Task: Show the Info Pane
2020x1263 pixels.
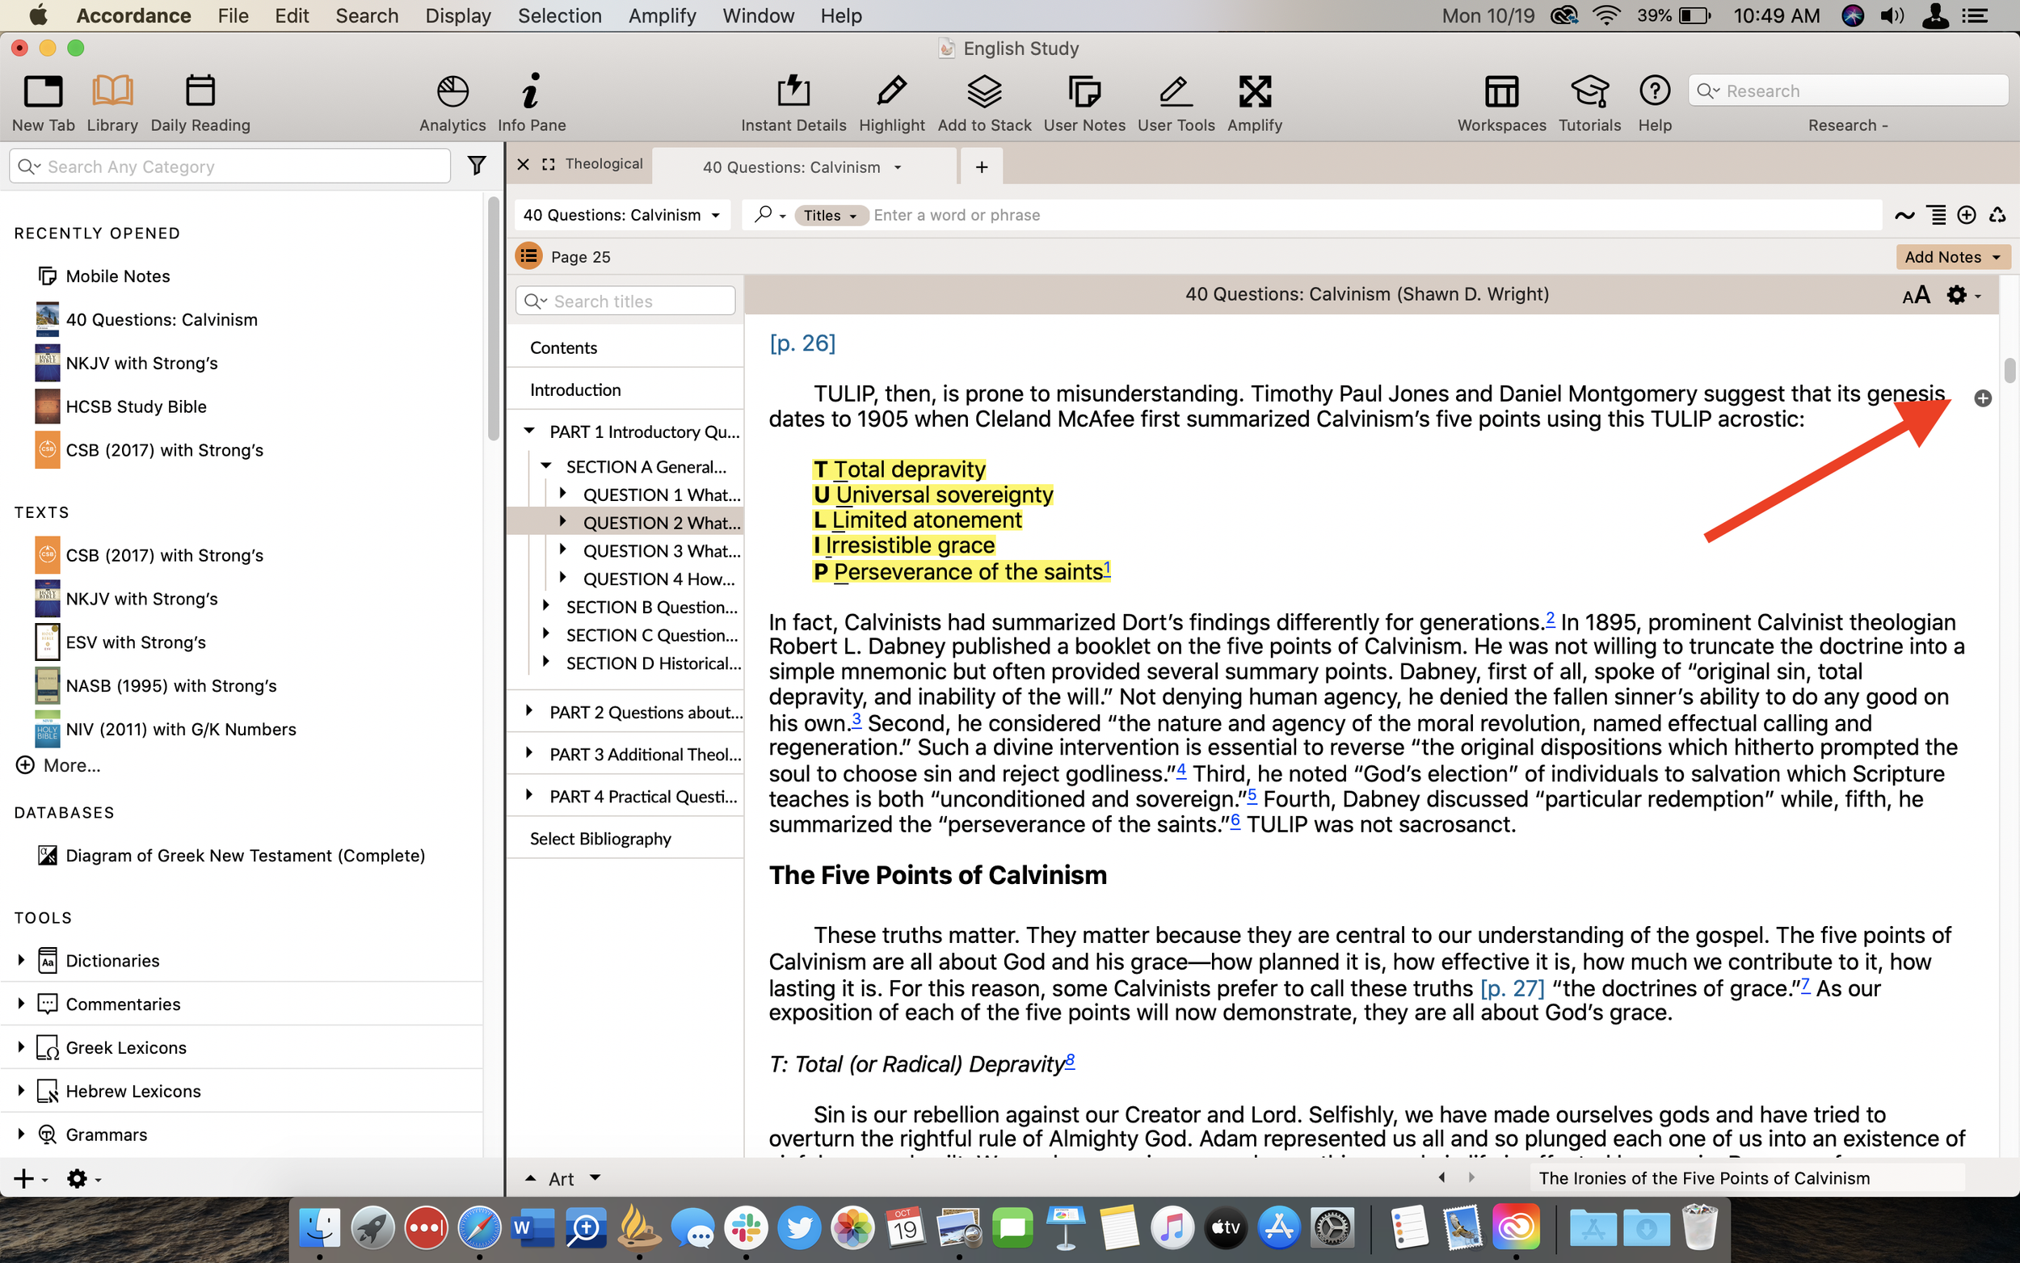Action: coord(531,103)
